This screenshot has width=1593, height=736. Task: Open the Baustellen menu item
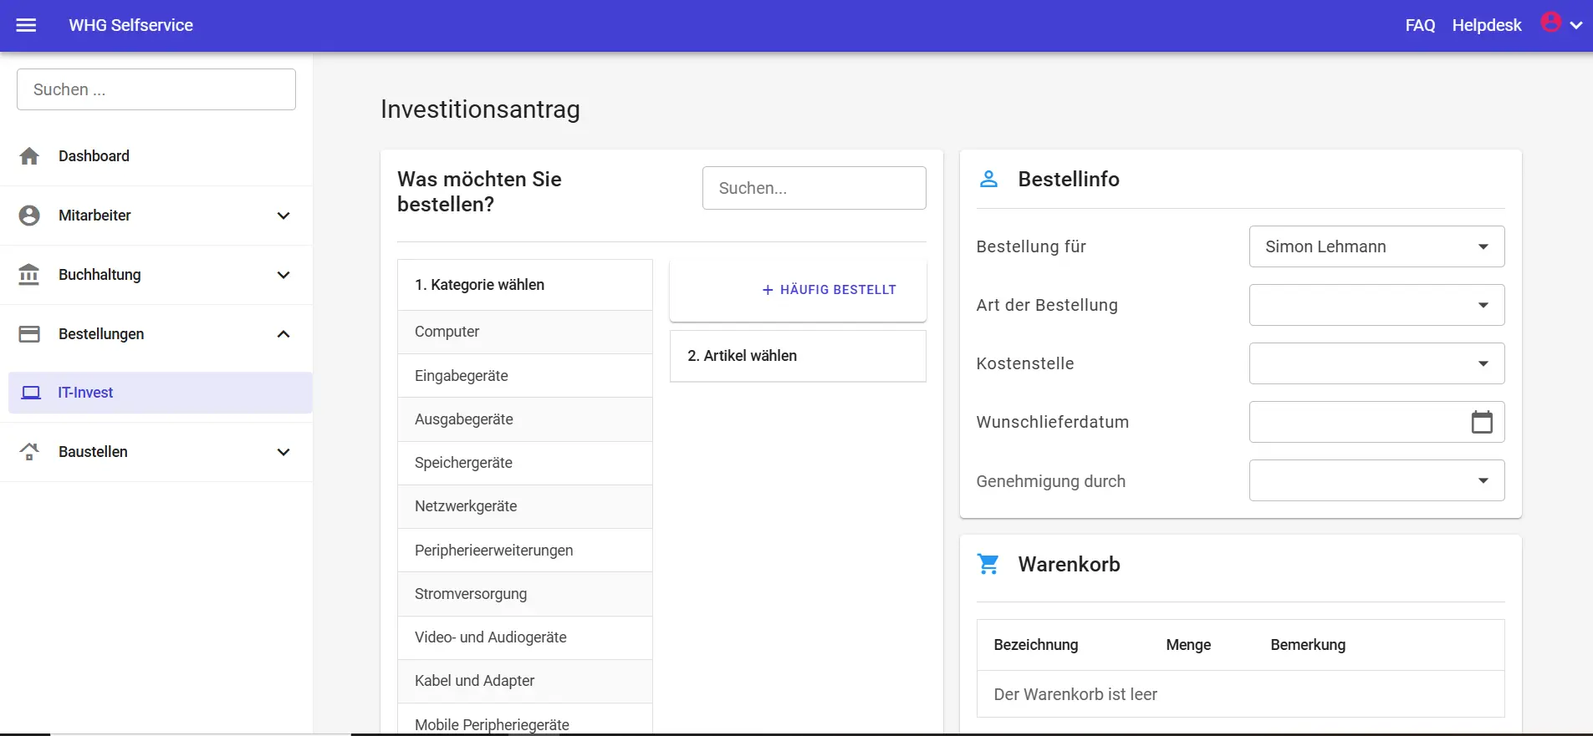156,452
